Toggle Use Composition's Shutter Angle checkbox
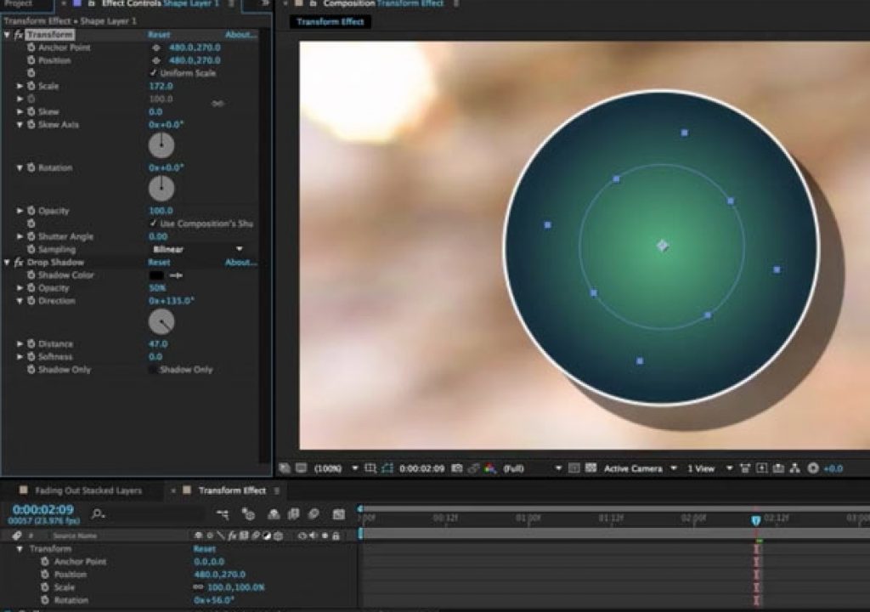Screen dimensions: 870x612 pyautogui.click(x=153, y=224)
